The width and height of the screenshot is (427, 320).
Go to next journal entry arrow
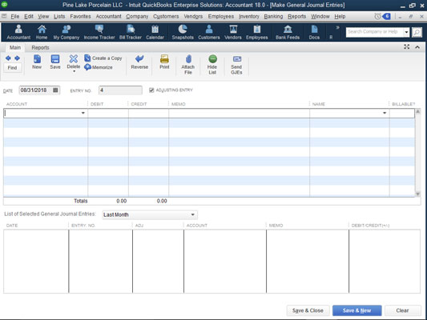click(17, 58)
